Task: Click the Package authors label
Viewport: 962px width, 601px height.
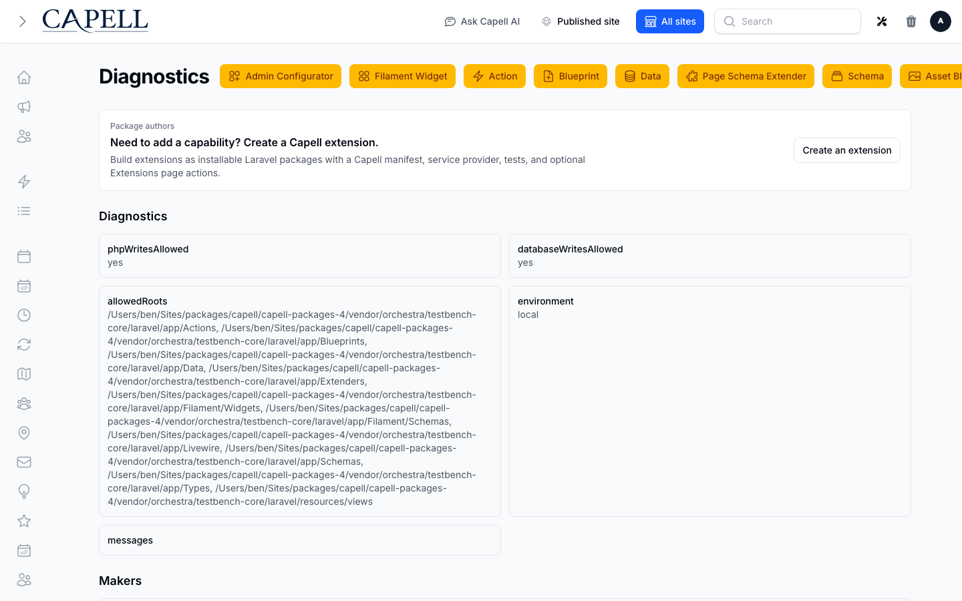Action: point(142,126)
